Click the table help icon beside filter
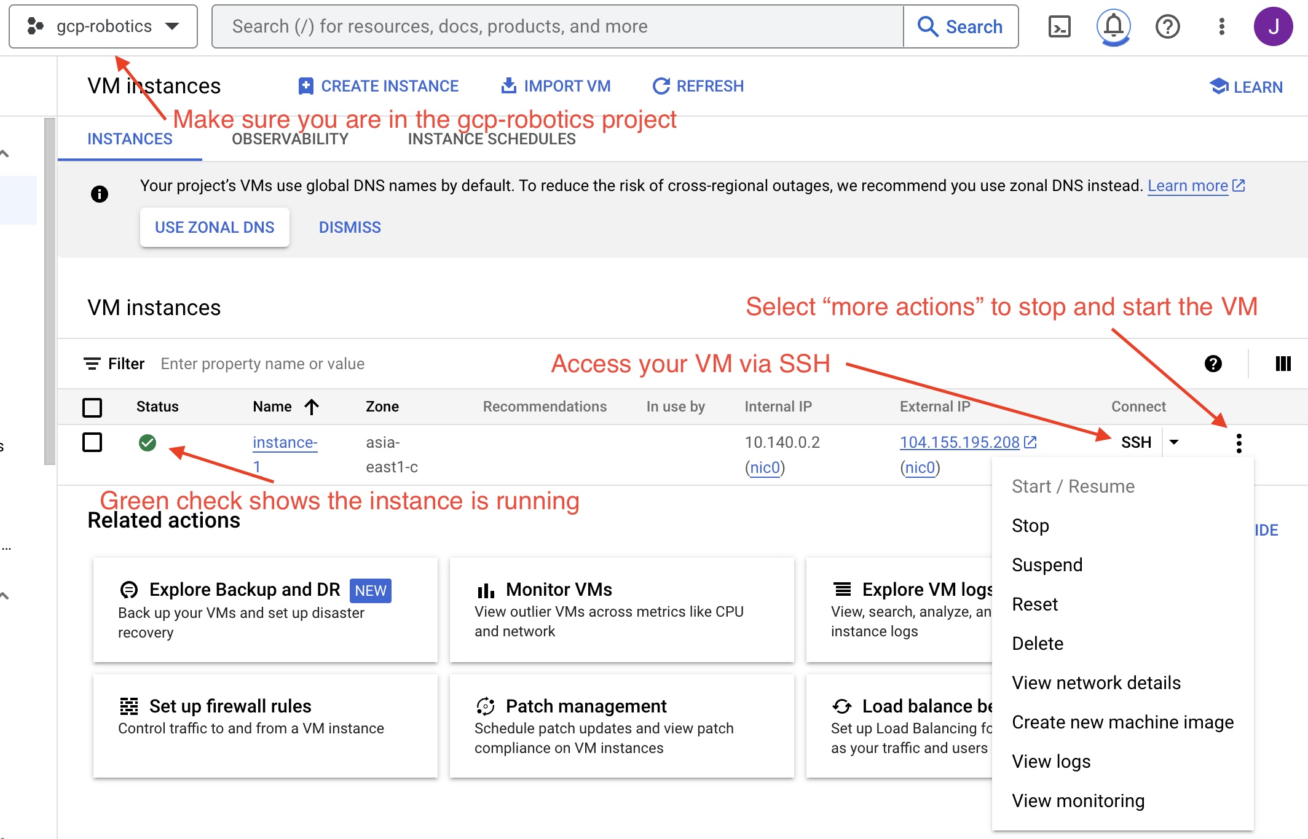Screen dimensions: 1308x839 pos(1213,364)
